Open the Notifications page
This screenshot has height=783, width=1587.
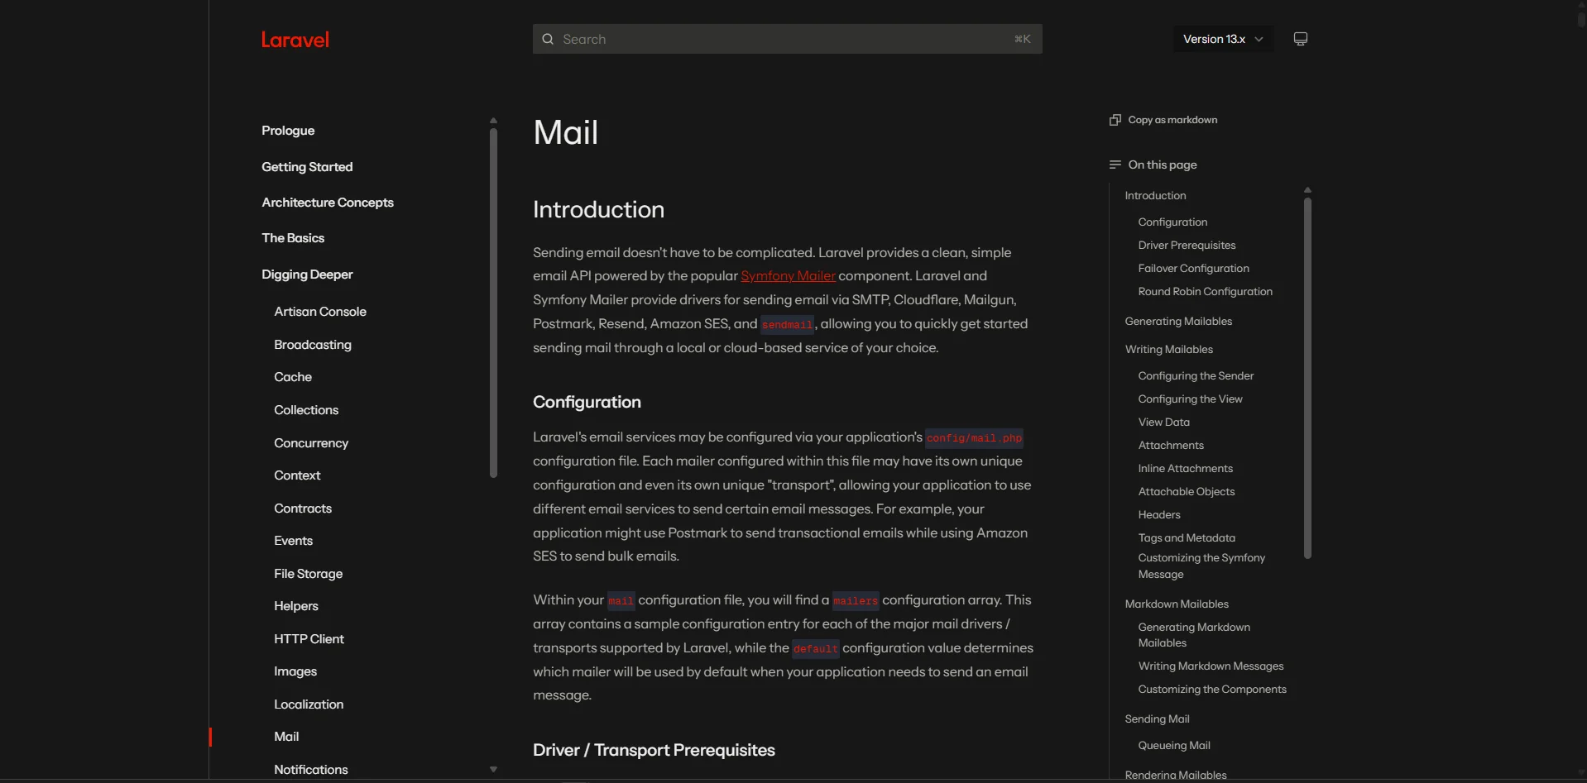pyautogui.click(x=311, y=770)
